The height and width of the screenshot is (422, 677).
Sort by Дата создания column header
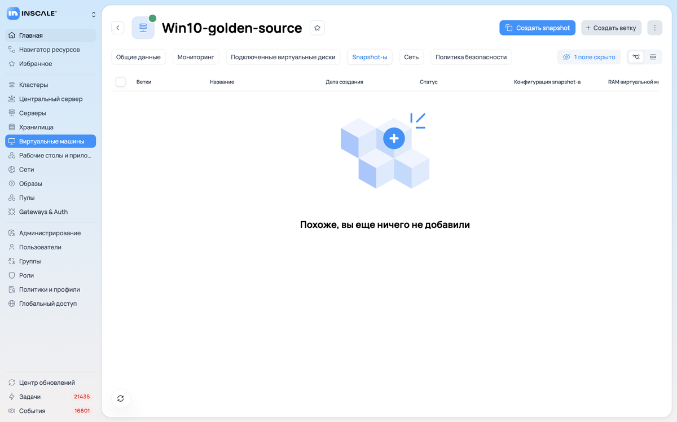pyautogui.click(x=345, y=82)
